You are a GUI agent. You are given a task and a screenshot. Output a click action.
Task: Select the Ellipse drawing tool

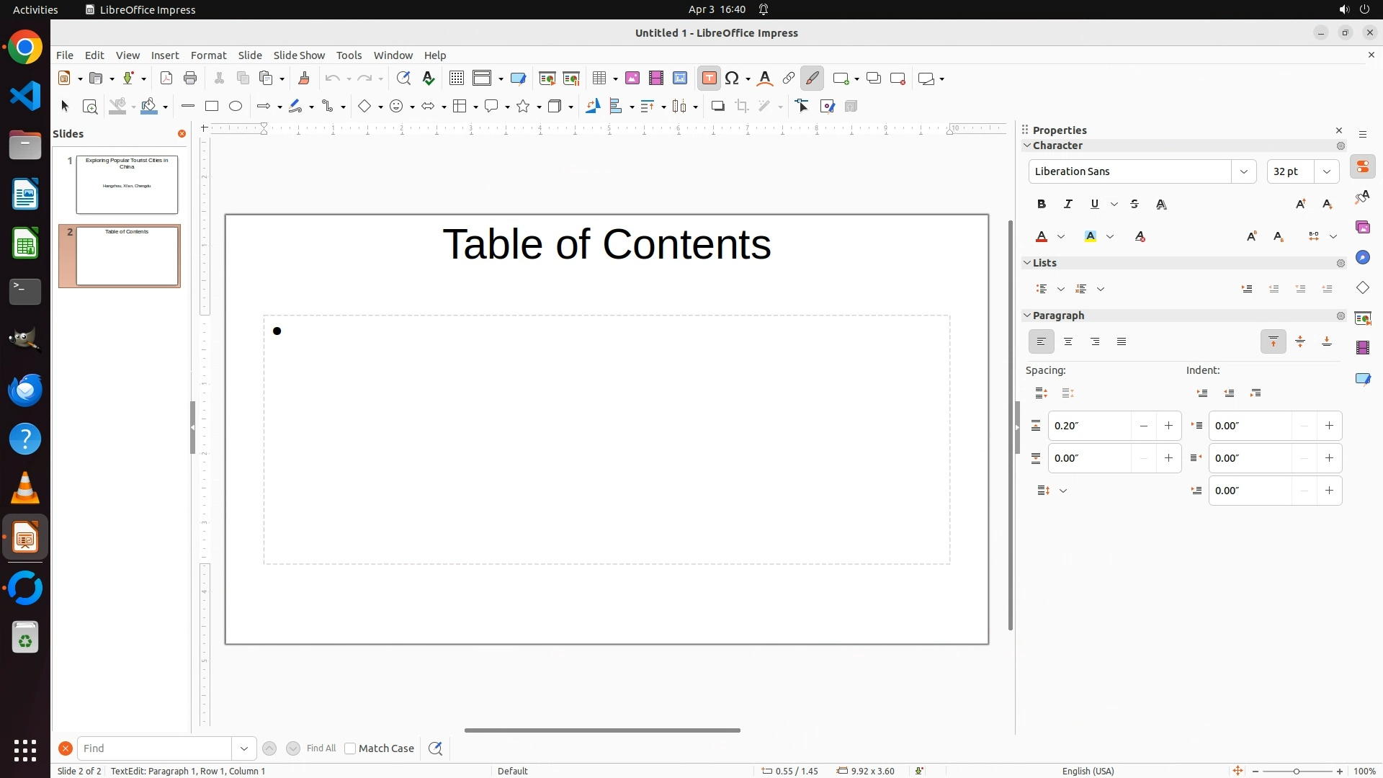(x=236, y=107)
